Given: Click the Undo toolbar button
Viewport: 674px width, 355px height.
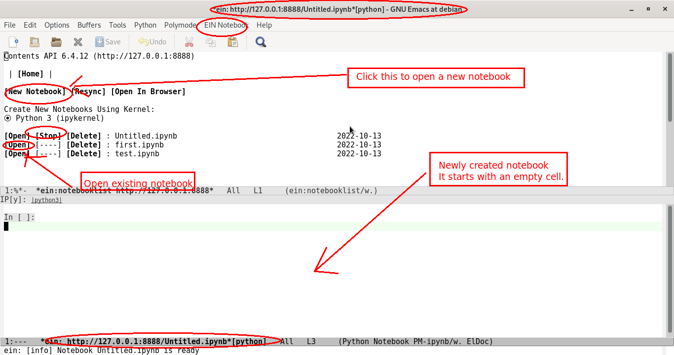Looking at the screenshot, I should pos(152,42).
